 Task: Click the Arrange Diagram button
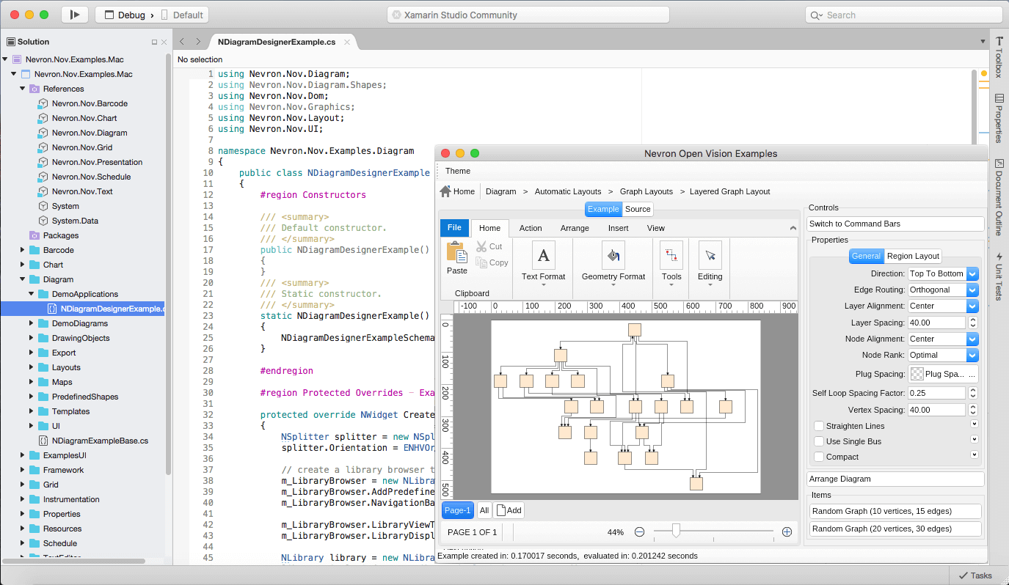click(x=895, y=479)
